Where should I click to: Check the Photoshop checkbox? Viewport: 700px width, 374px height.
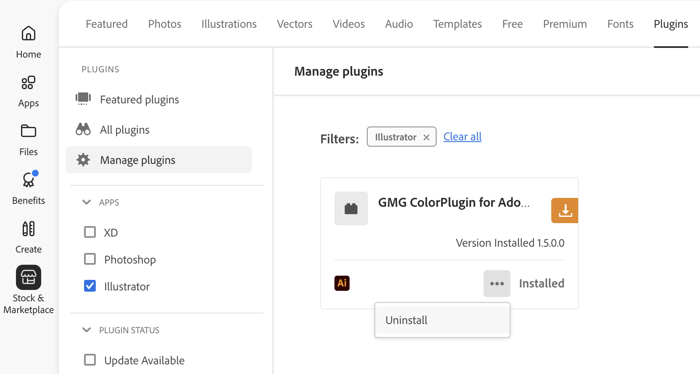90,259
